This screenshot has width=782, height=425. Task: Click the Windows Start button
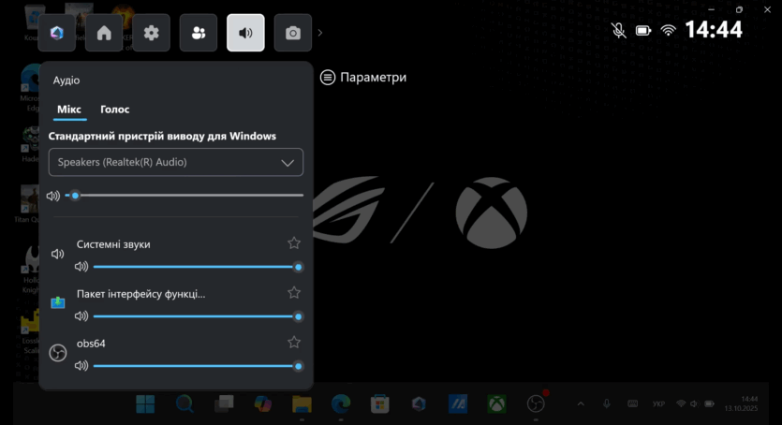click(146, 403)
